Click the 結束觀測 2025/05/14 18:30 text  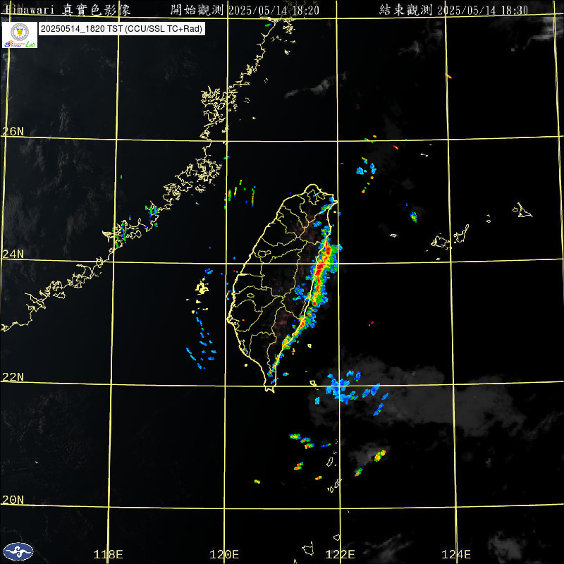point(453,10)
